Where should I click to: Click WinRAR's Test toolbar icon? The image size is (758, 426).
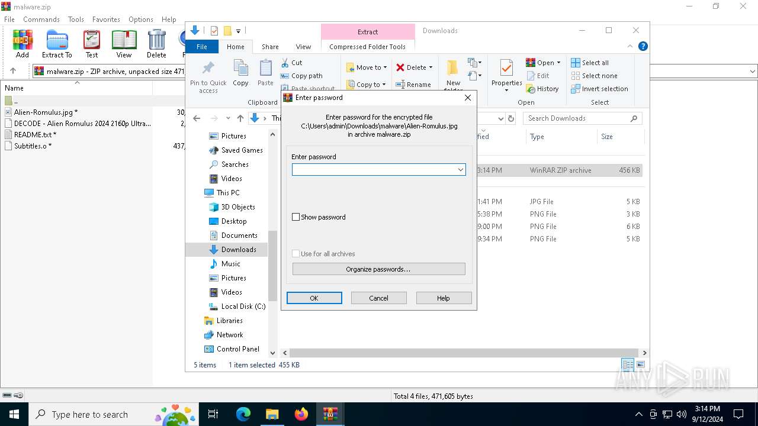click(x=92, y=44)
